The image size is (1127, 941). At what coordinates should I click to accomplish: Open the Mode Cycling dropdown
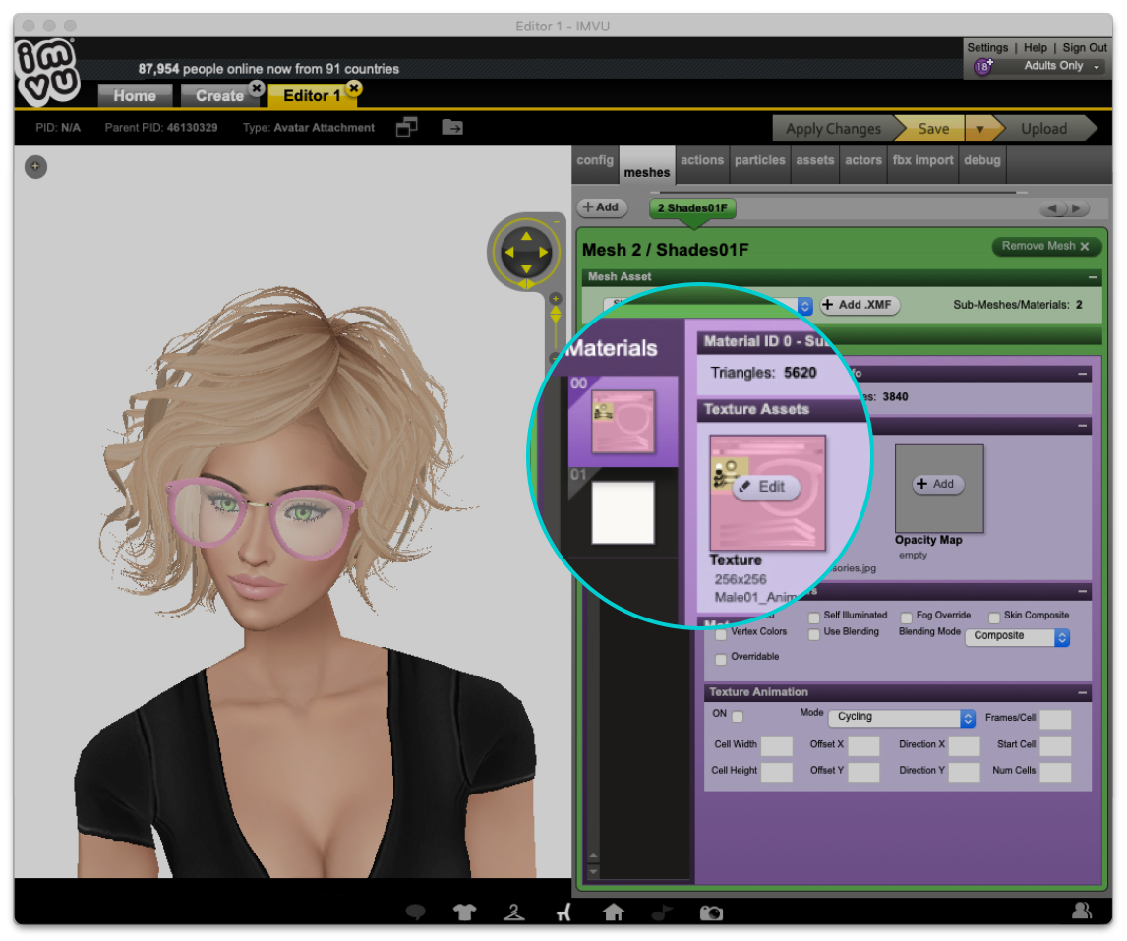pos(902,718)
